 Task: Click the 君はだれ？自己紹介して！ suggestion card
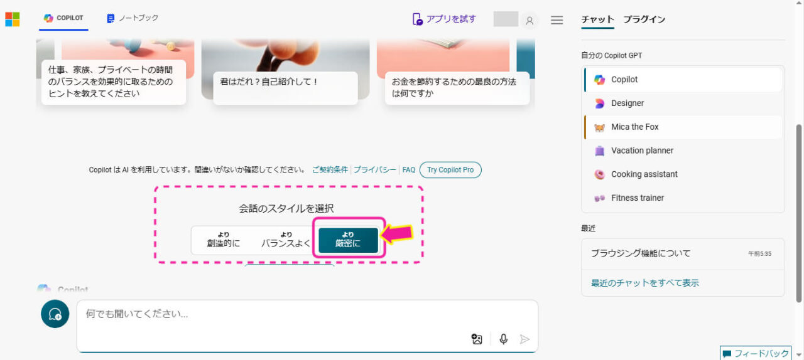pos(285,88)
